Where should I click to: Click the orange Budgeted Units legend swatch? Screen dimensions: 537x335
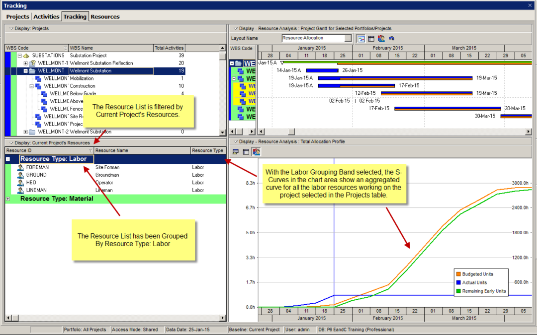point(457,274)
